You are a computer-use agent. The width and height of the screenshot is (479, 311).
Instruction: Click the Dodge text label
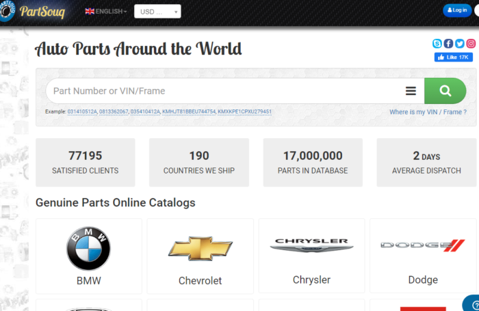coord(423,280)
